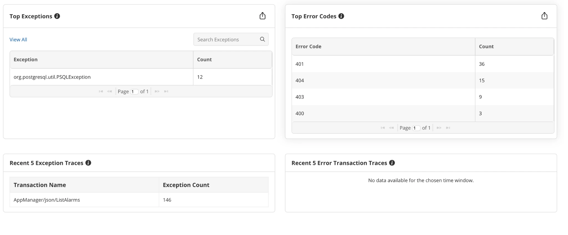Click the search magnifier icon in exceptions

click(262, 39)
